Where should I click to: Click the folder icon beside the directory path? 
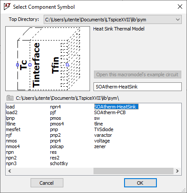[x=10, y=98]
